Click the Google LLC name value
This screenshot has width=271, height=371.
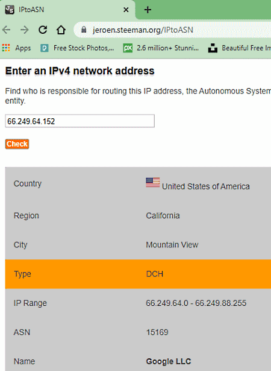(x=169, y=361)
